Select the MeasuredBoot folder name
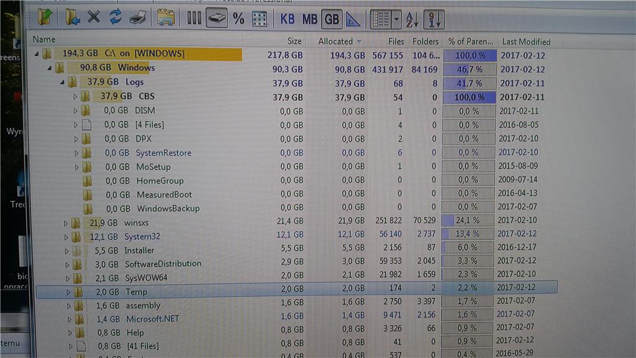Image resolution: width=636 pixels, height=358 pixels. tap(164, 195)
